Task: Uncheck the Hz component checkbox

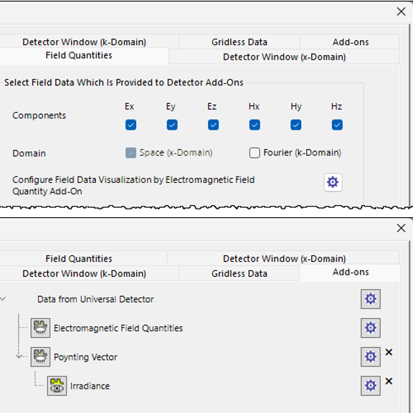Action: pos(337,125)
